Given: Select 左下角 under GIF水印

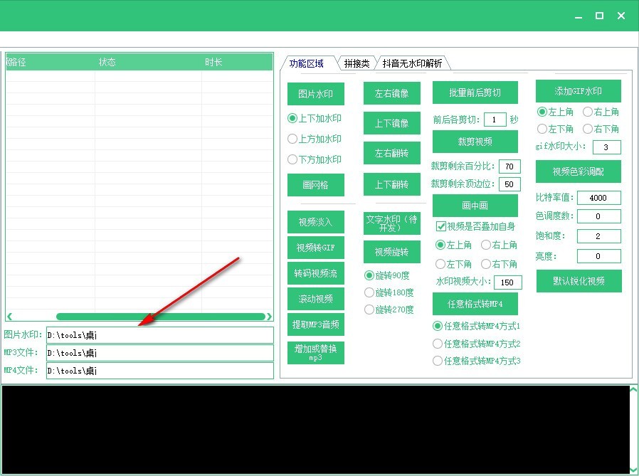Looking at the screenshot, I should click(x=555, y=129).
